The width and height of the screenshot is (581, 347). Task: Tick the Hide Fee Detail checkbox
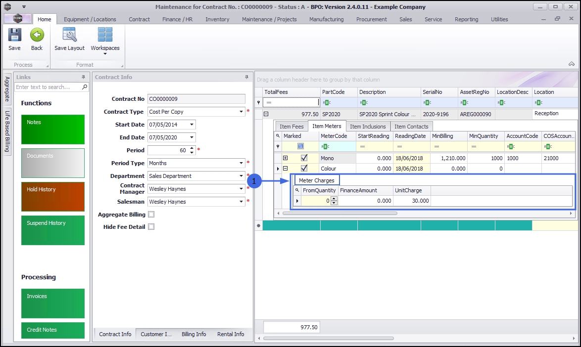click(x=151, y=227)
